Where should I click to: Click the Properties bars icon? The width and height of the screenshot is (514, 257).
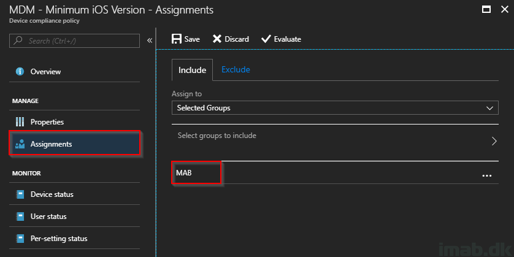tap(20, 122)
